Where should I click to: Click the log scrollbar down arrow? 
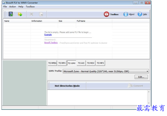pos(149,103)
